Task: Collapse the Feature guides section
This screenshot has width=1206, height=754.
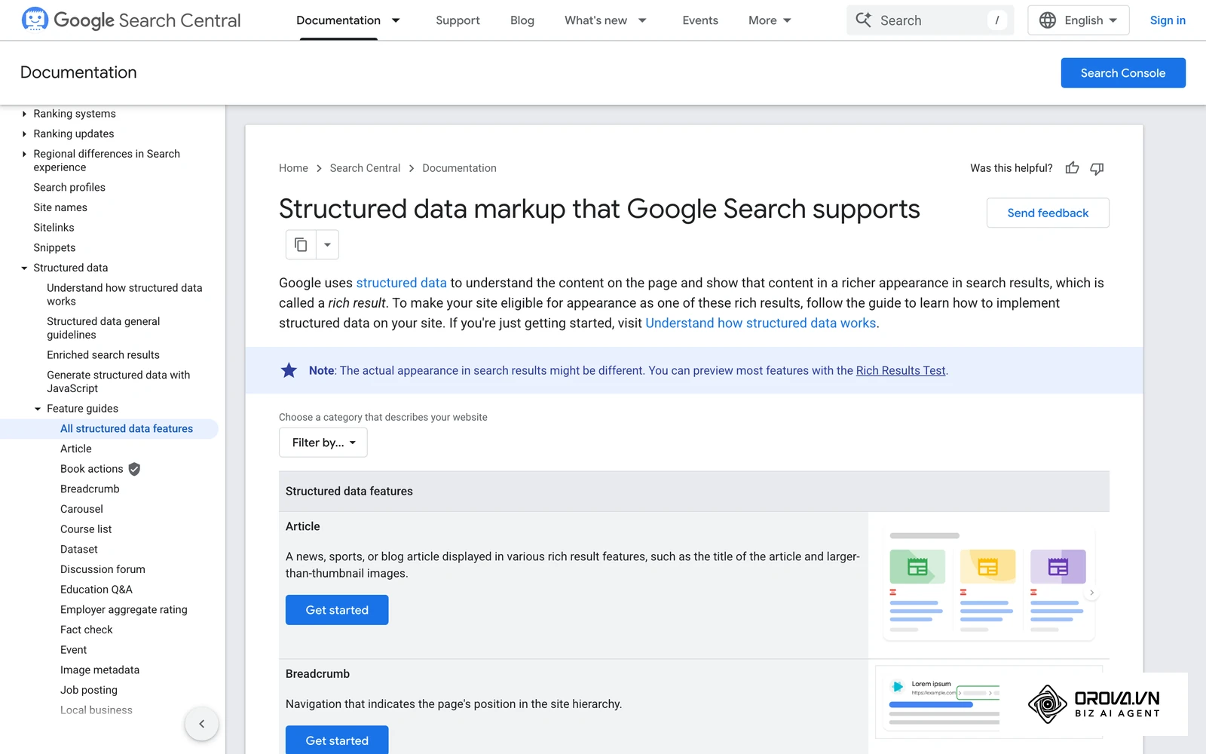Action: [x=38, y=409]
